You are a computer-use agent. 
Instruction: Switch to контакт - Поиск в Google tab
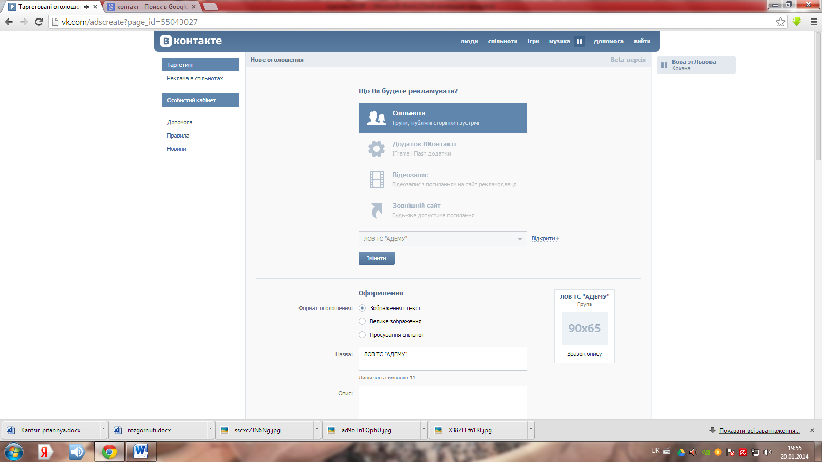tap(152, 7)
